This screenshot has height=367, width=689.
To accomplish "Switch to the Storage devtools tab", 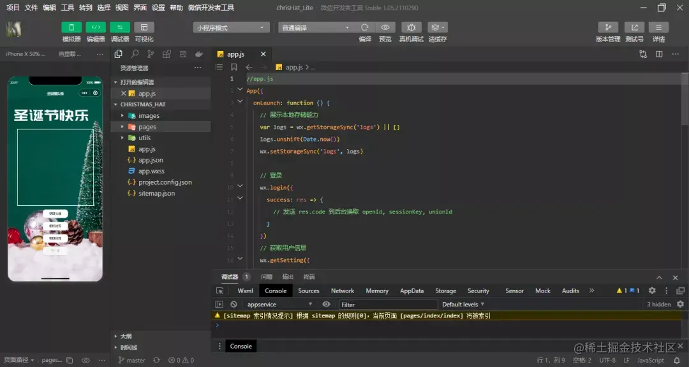I will (x=445, y=291).
